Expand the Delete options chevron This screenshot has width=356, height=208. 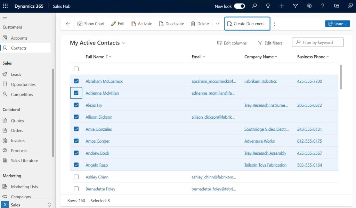click(218, 24)
